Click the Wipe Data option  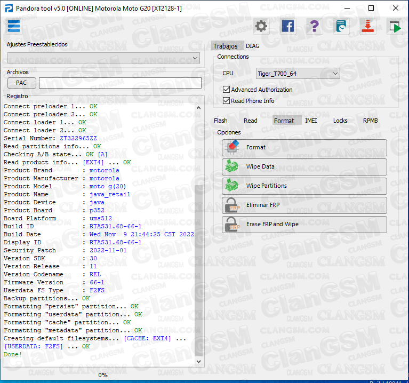tap(304, 166)
